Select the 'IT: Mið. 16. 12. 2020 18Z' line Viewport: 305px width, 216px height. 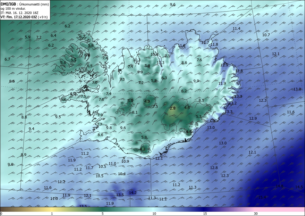pos(20,13)
